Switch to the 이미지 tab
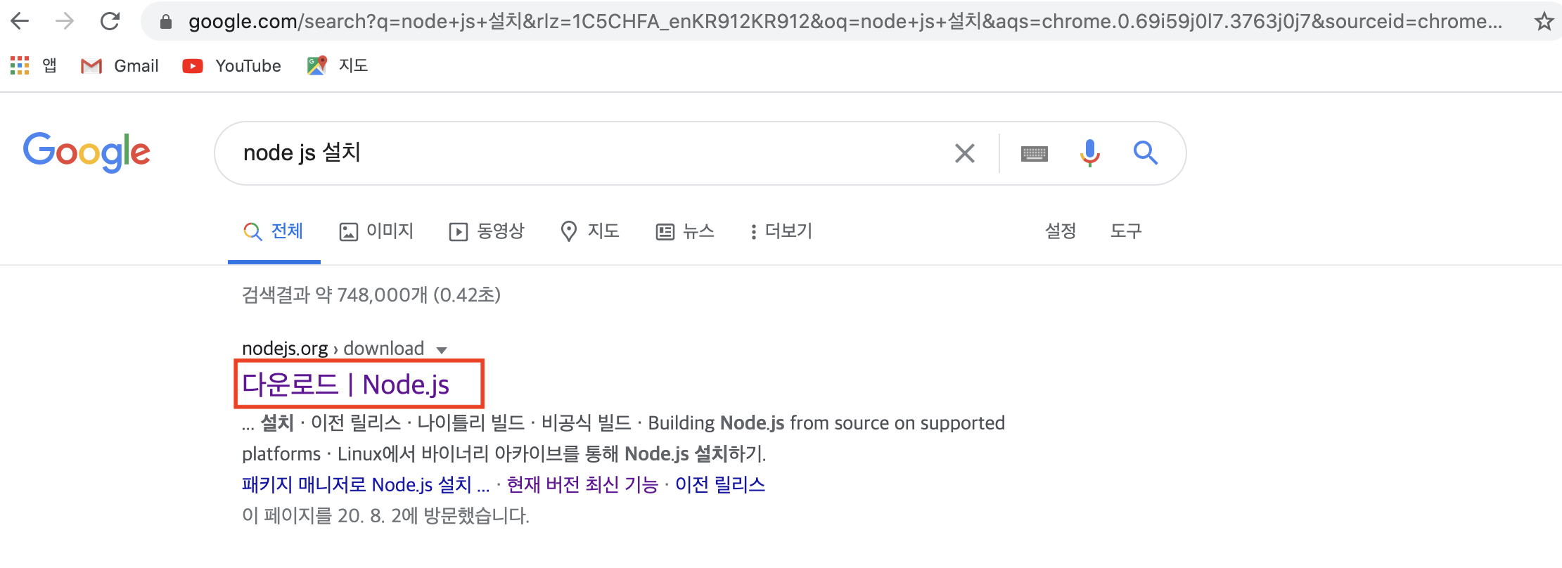This screenshot has width=1562, height=568. point(376,231)
